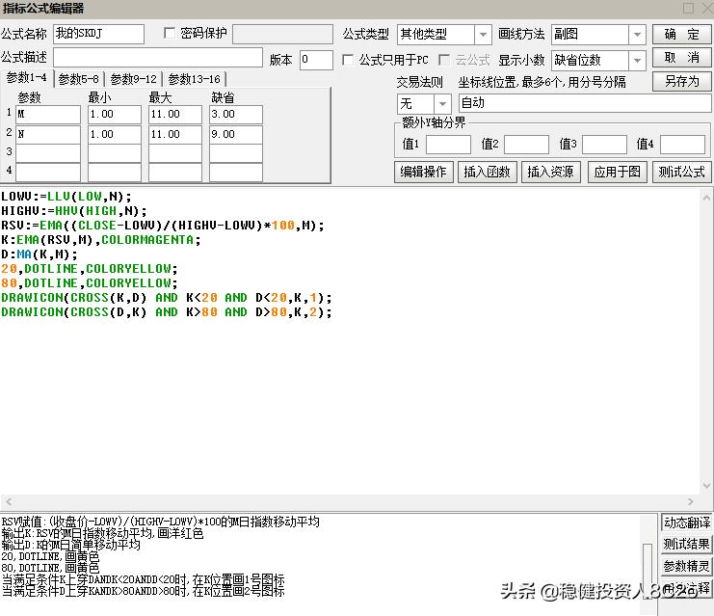Enable the 密码保护 checkbox

pyautogui.click(x=171, y=34)
